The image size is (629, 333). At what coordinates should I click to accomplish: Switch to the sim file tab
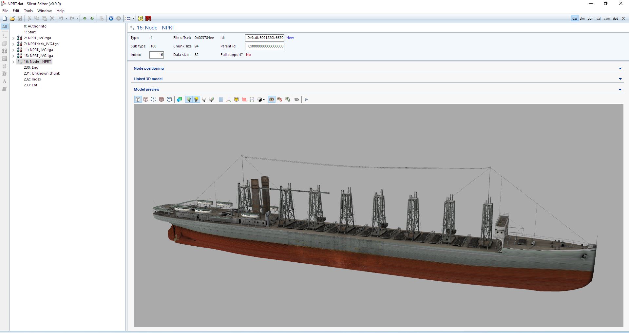pyautogui.click(x=582, y=19)
